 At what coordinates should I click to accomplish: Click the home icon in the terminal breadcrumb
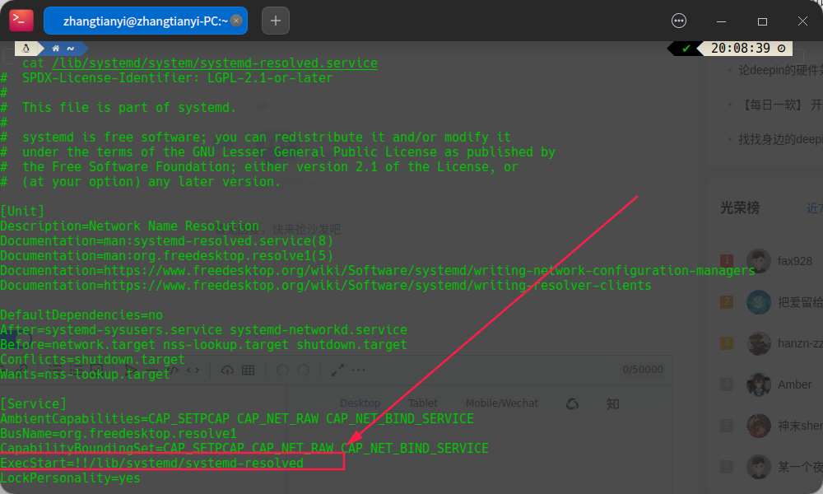56,48
